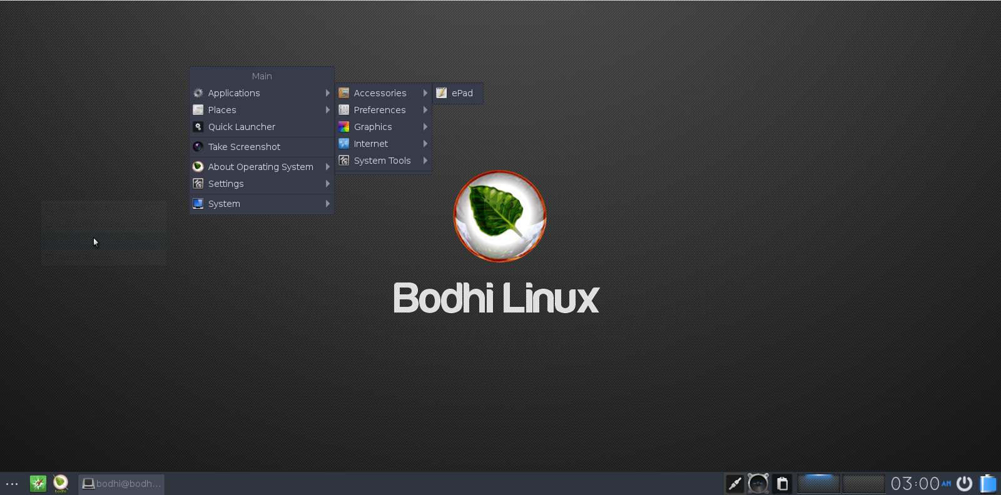Click the About Operating System leaf icon
The image size is (1001, 495).
198,167
